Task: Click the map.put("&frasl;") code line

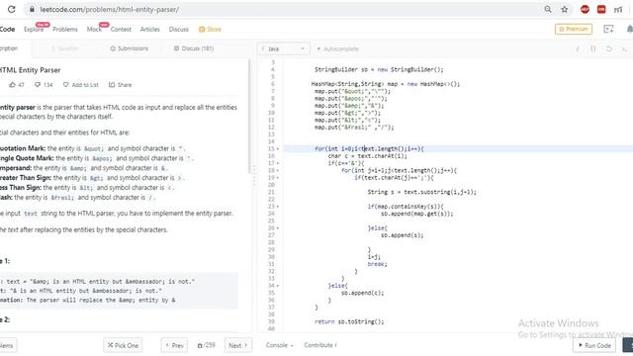Action: point(354,128)
